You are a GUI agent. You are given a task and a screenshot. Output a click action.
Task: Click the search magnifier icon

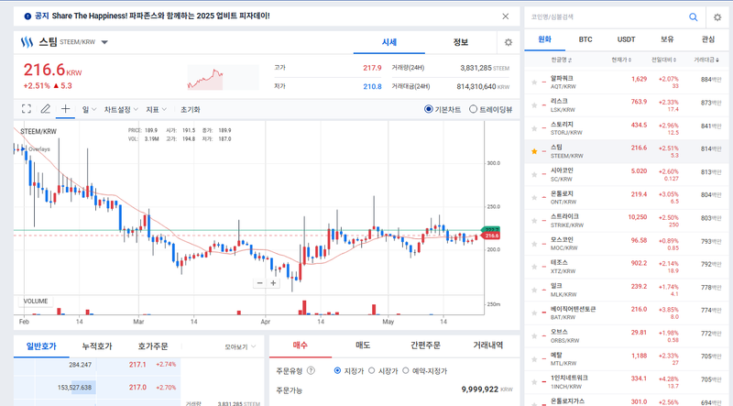coord(694,16)
